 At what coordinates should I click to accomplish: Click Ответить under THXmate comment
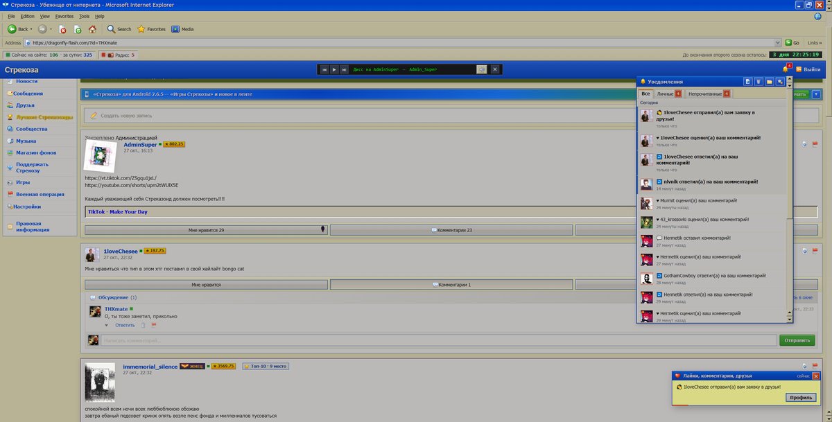(x=125, y=325)
